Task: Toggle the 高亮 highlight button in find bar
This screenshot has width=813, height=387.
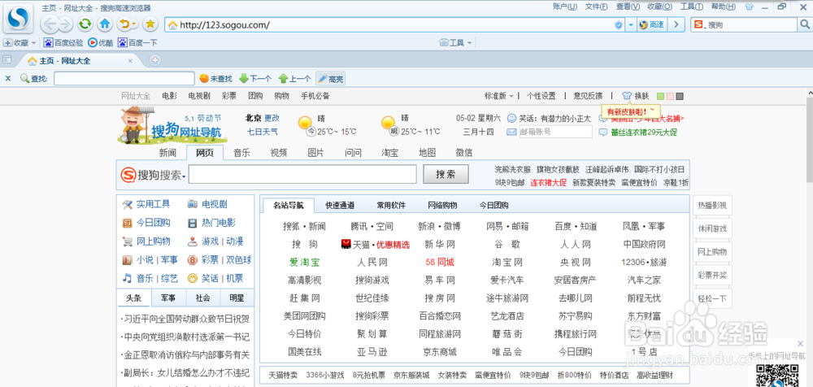Action: (x=330, y=78)
